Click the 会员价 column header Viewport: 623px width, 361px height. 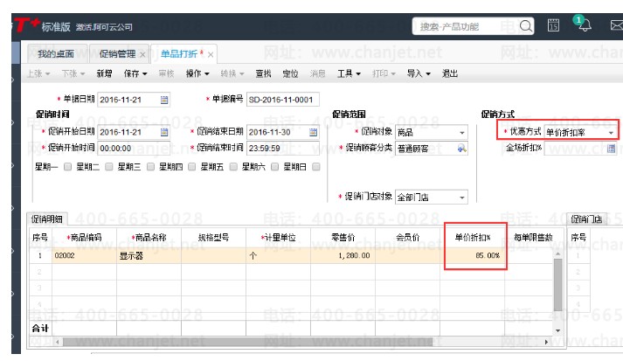(x=408, y=238)
